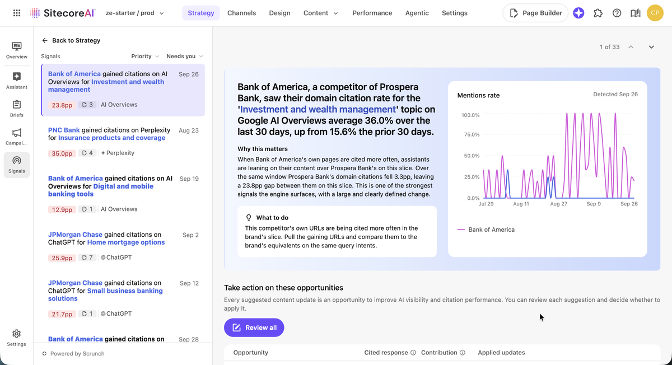Select the PNC Bank Perplexity signal

point(123,142)
